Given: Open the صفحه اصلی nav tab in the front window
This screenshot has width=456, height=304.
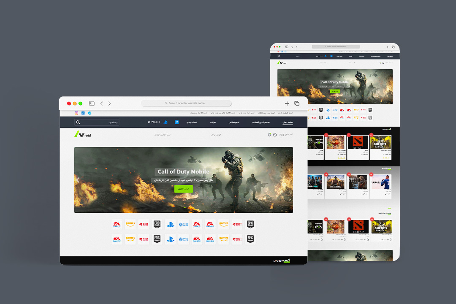Looking at the screenshot, I should tap(288, 122).
